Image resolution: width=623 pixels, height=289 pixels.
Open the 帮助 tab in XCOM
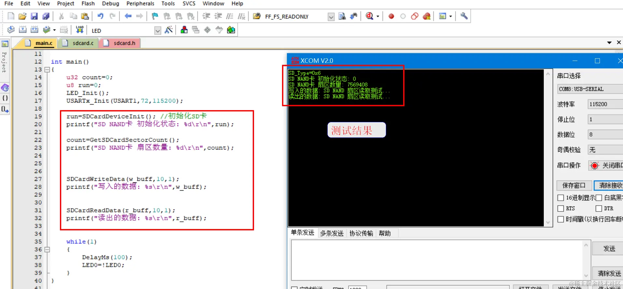[385, 233]
